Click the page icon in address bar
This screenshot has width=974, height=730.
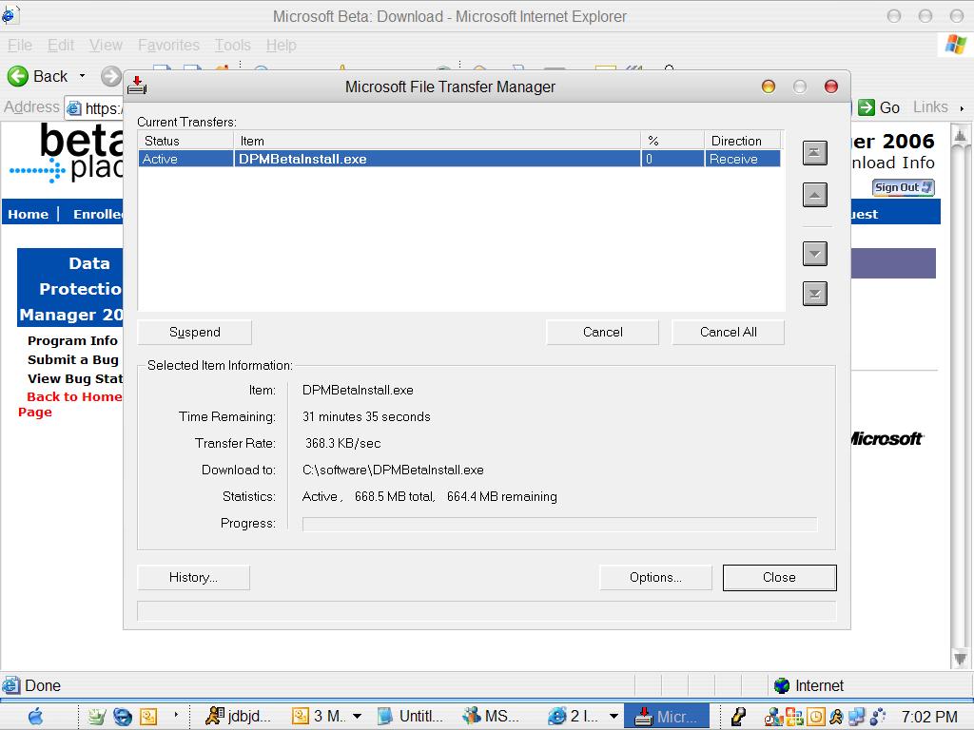click(74, 108)
